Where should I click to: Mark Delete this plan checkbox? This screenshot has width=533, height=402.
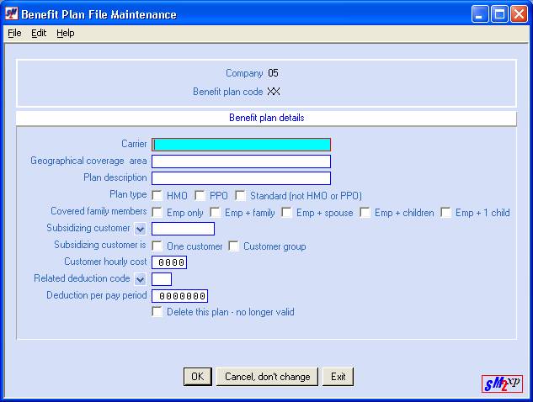point(157,312)
